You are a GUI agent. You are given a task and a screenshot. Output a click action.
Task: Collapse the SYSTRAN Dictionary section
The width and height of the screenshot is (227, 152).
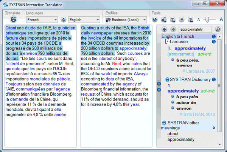pos(214,79)
